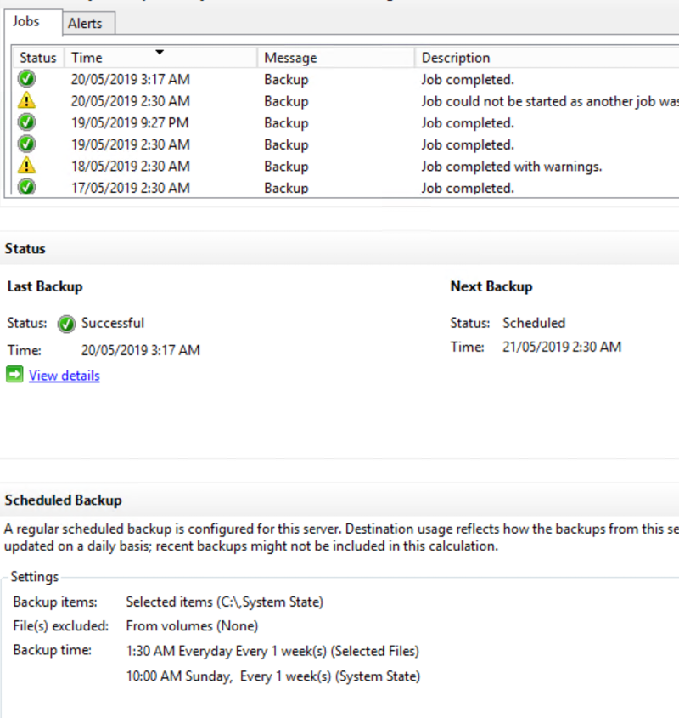
Task: Click the Scheduled Backup section heading
Action: coord(63,500)
